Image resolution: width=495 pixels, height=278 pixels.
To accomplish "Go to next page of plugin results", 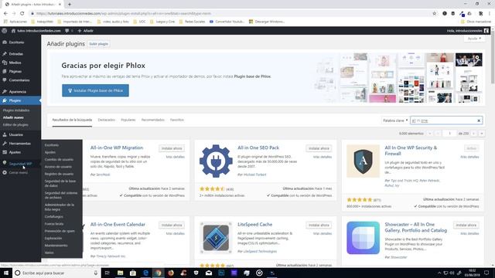I will pyautogui.click(x=473, y=134).
